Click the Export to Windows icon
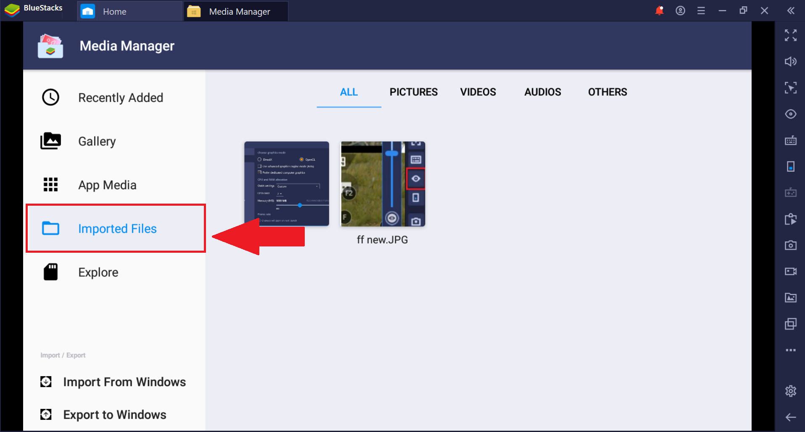Image resolution: width=805 pixels, height=432 pixels. [x=46, y=414]
